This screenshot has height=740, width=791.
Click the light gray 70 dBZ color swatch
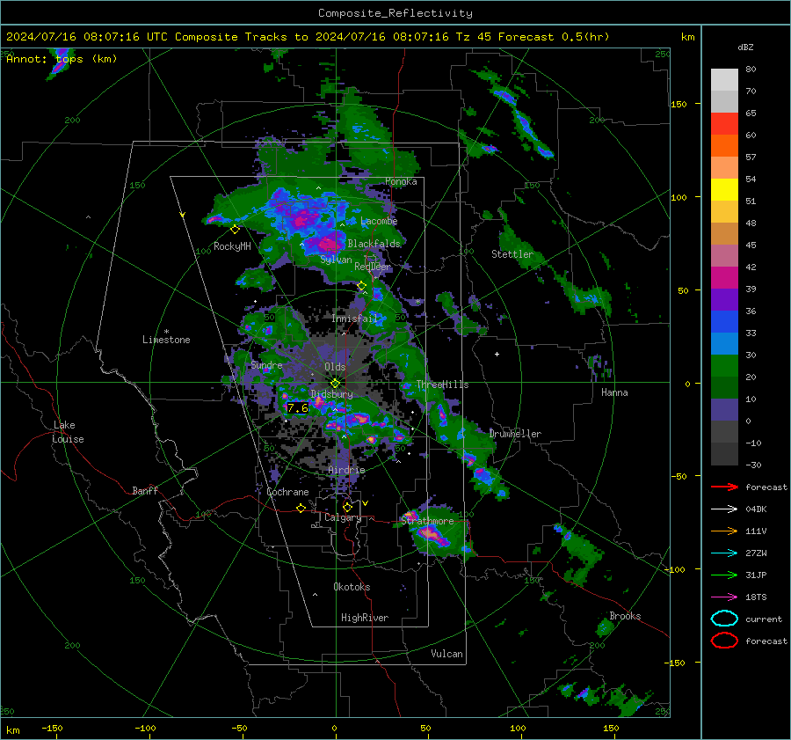pos(724,80)
